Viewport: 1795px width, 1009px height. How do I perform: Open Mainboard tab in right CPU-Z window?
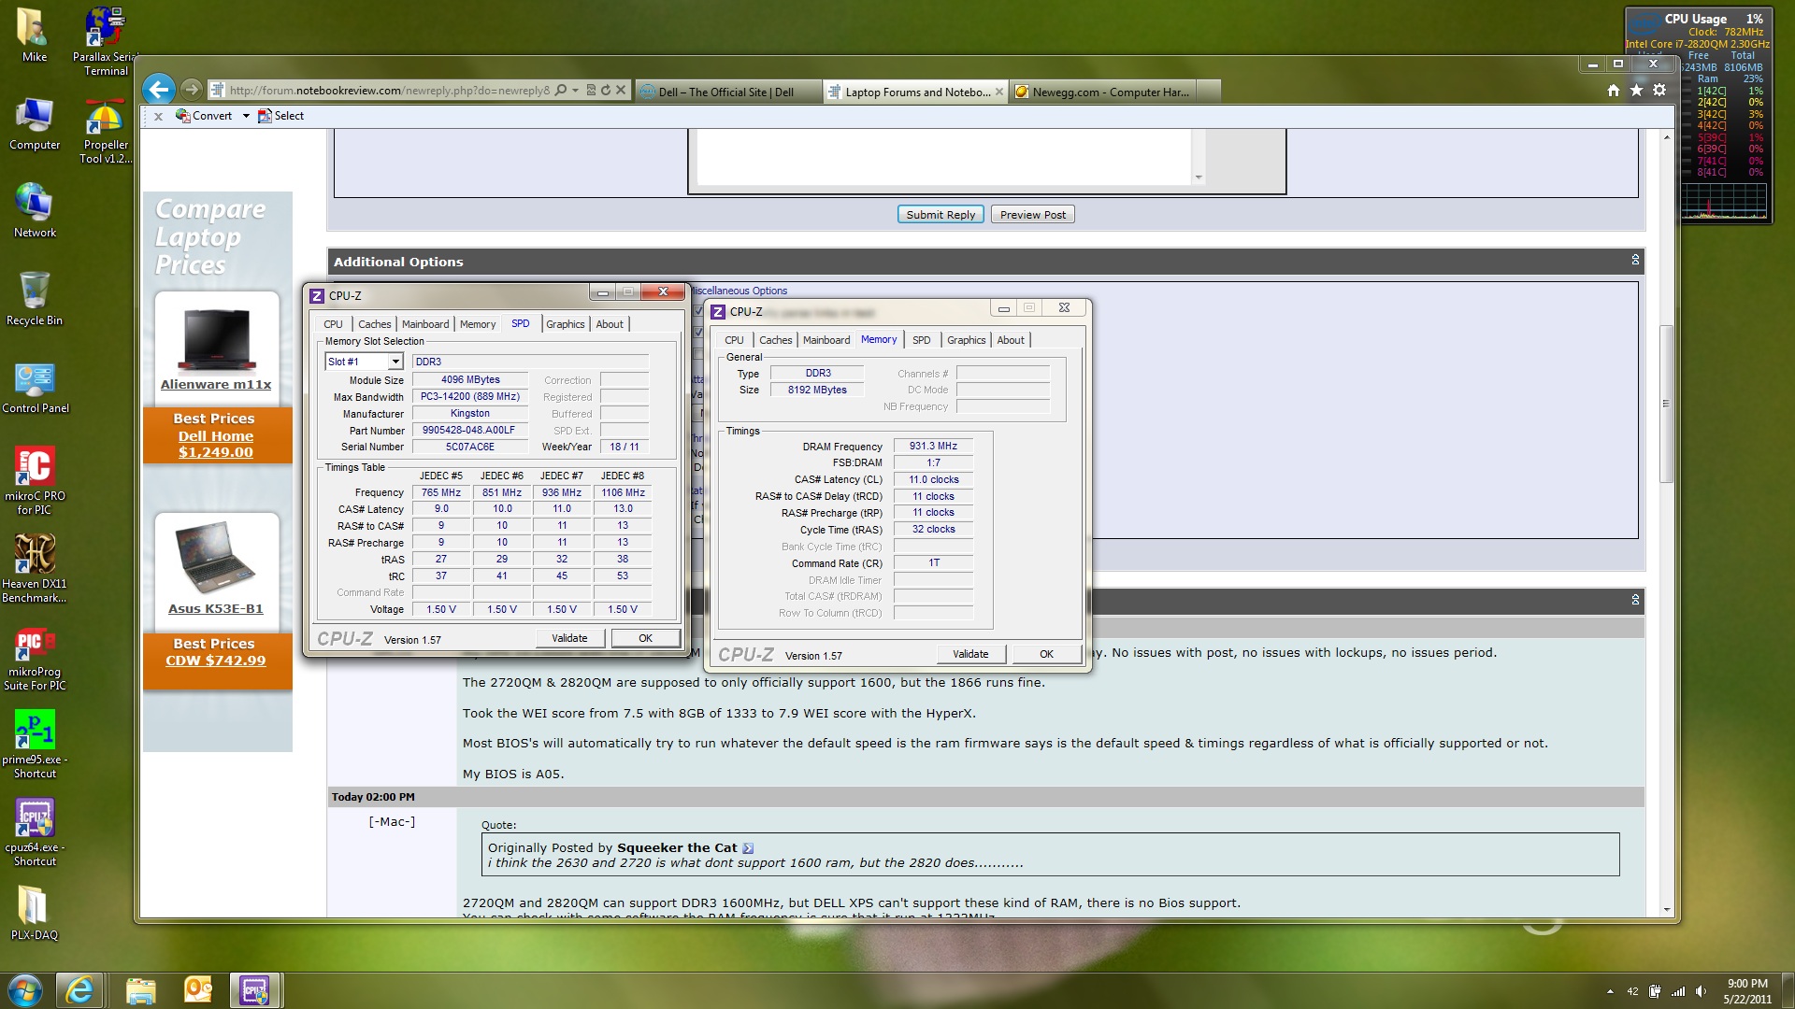click(x=826, y=340)
